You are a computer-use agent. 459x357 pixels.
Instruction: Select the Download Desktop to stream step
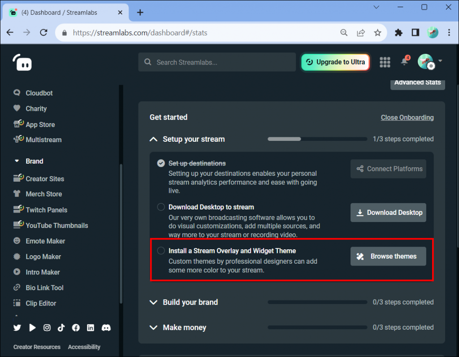161,207
